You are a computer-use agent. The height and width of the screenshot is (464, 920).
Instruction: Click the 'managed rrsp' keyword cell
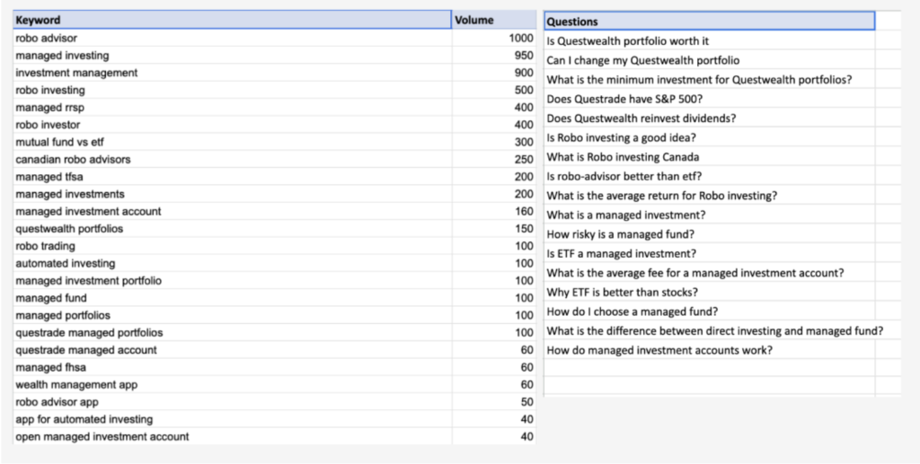(233, 107)
